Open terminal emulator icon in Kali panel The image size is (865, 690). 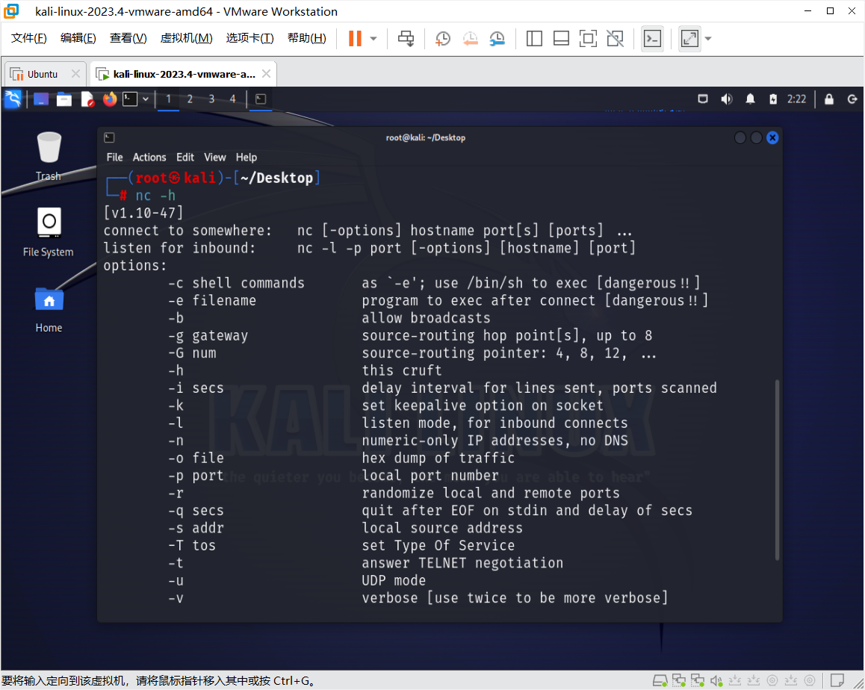pyautogui.click(x=130, y=99)
